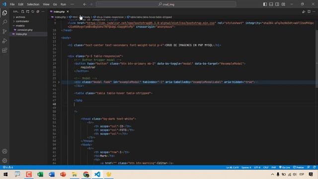
Task: Open File Explorer from the taskbar
Action: pyautogui.click(x=75, y=175)
